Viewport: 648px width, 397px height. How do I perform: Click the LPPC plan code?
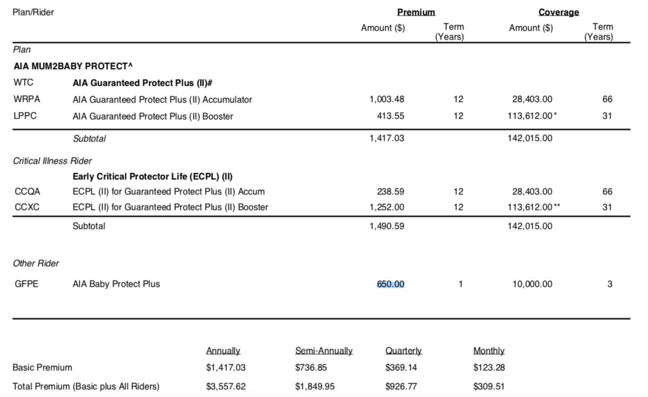click(x=26, y=116)
